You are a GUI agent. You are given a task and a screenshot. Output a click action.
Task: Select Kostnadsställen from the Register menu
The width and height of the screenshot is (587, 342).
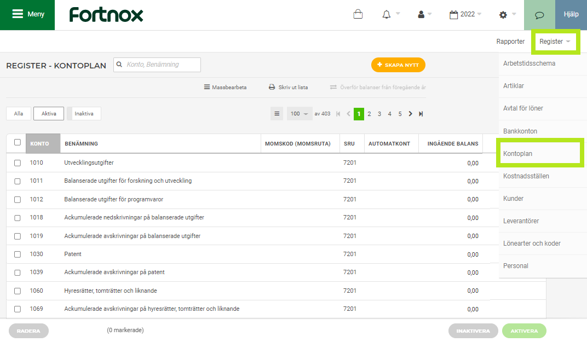coord(526,176)
